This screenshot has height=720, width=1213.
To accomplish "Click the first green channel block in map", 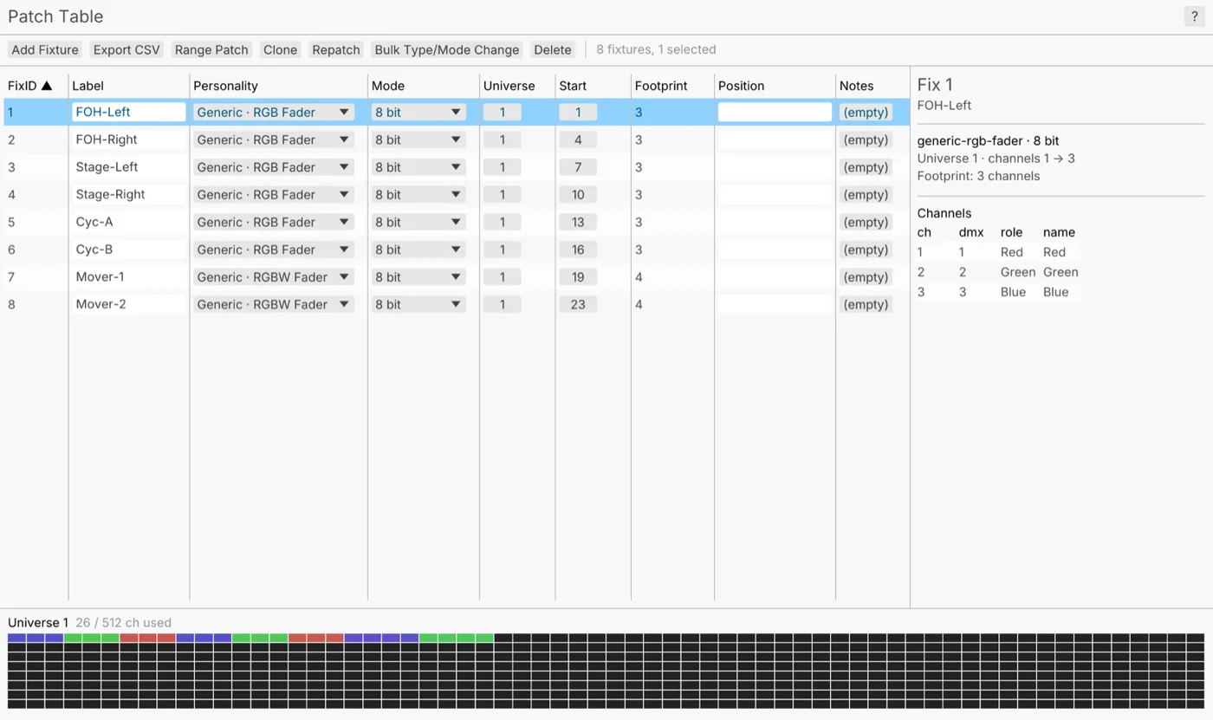I will [x=73, y=638].
